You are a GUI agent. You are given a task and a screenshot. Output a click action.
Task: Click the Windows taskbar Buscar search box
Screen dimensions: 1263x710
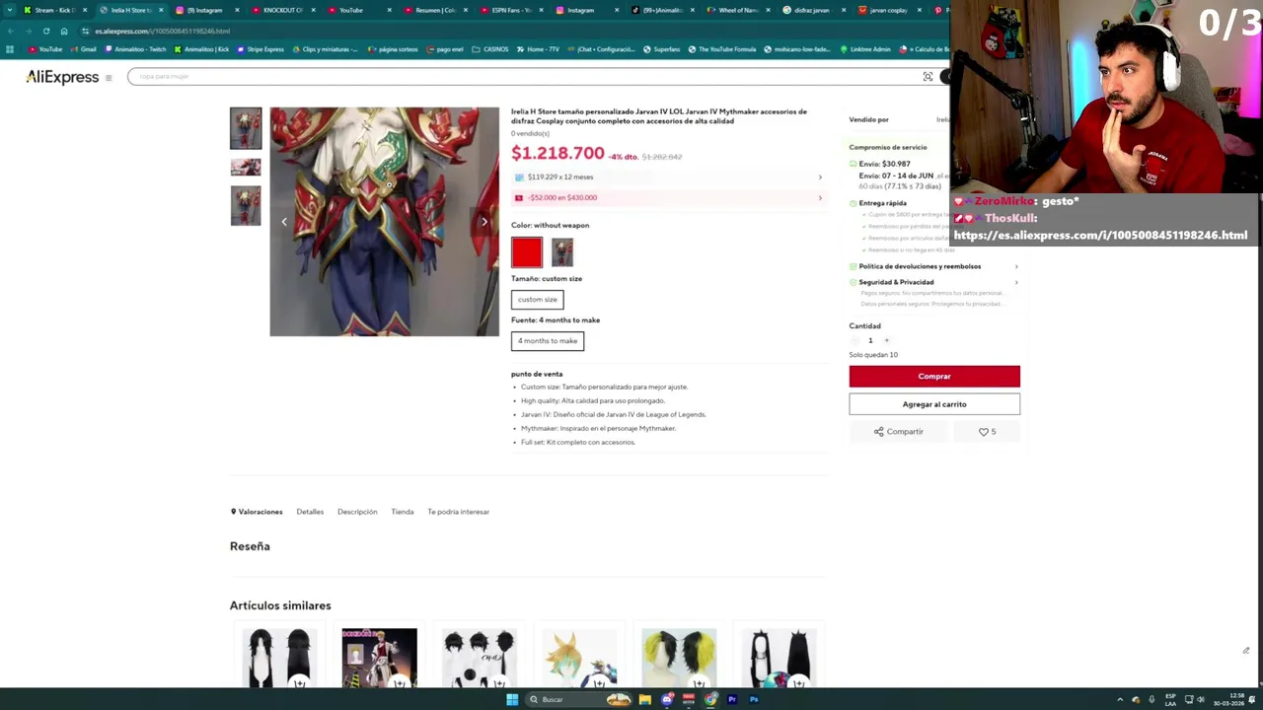pos(577,699)
